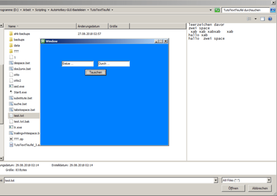
Task: Expand the All Files type dropdown
Action: (x=269, y=180)
